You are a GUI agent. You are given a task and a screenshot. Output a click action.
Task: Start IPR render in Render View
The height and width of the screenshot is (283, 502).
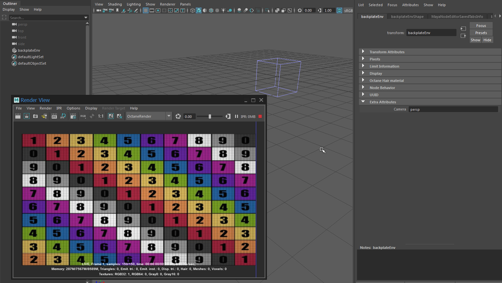click(54, 116)
